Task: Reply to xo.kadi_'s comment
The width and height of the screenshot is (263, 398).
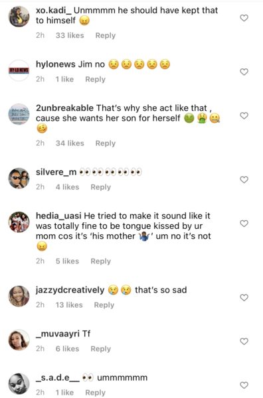Action: (x=106, y=36)
